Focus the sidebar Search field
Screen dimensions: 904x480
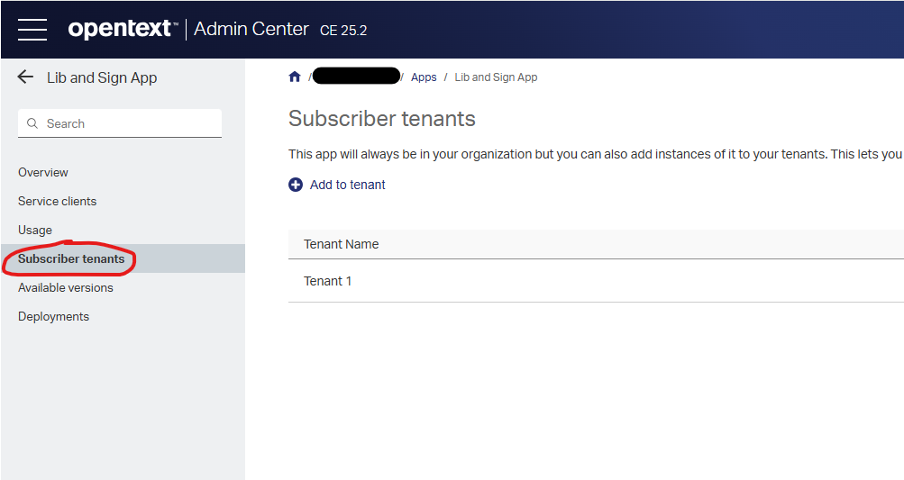[x=120, y=123]
